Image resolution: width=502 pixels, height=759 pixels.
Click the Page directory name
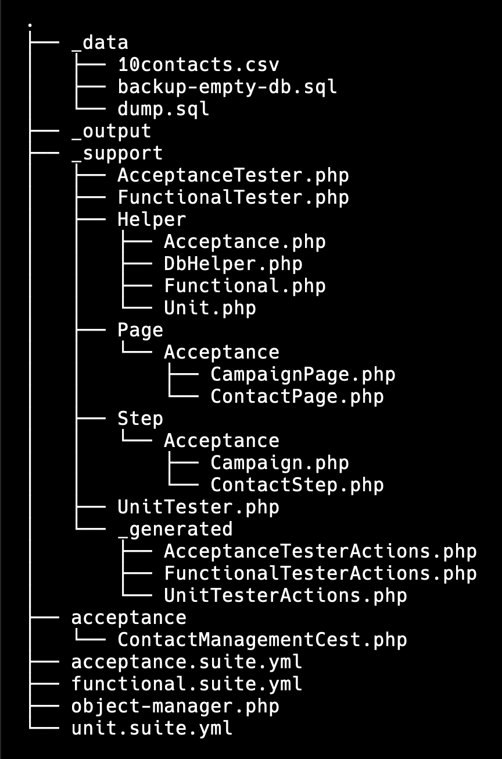coord(140,330)
